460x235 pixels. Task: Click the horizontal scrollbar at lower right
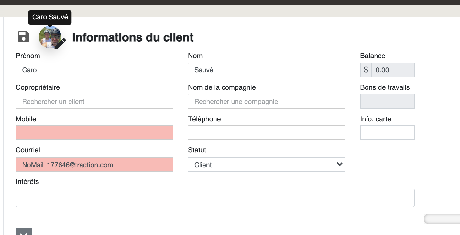point(442,219)
